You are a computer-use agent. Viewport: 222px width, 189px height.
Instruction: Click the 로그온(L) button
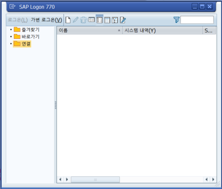click(18, 20)
